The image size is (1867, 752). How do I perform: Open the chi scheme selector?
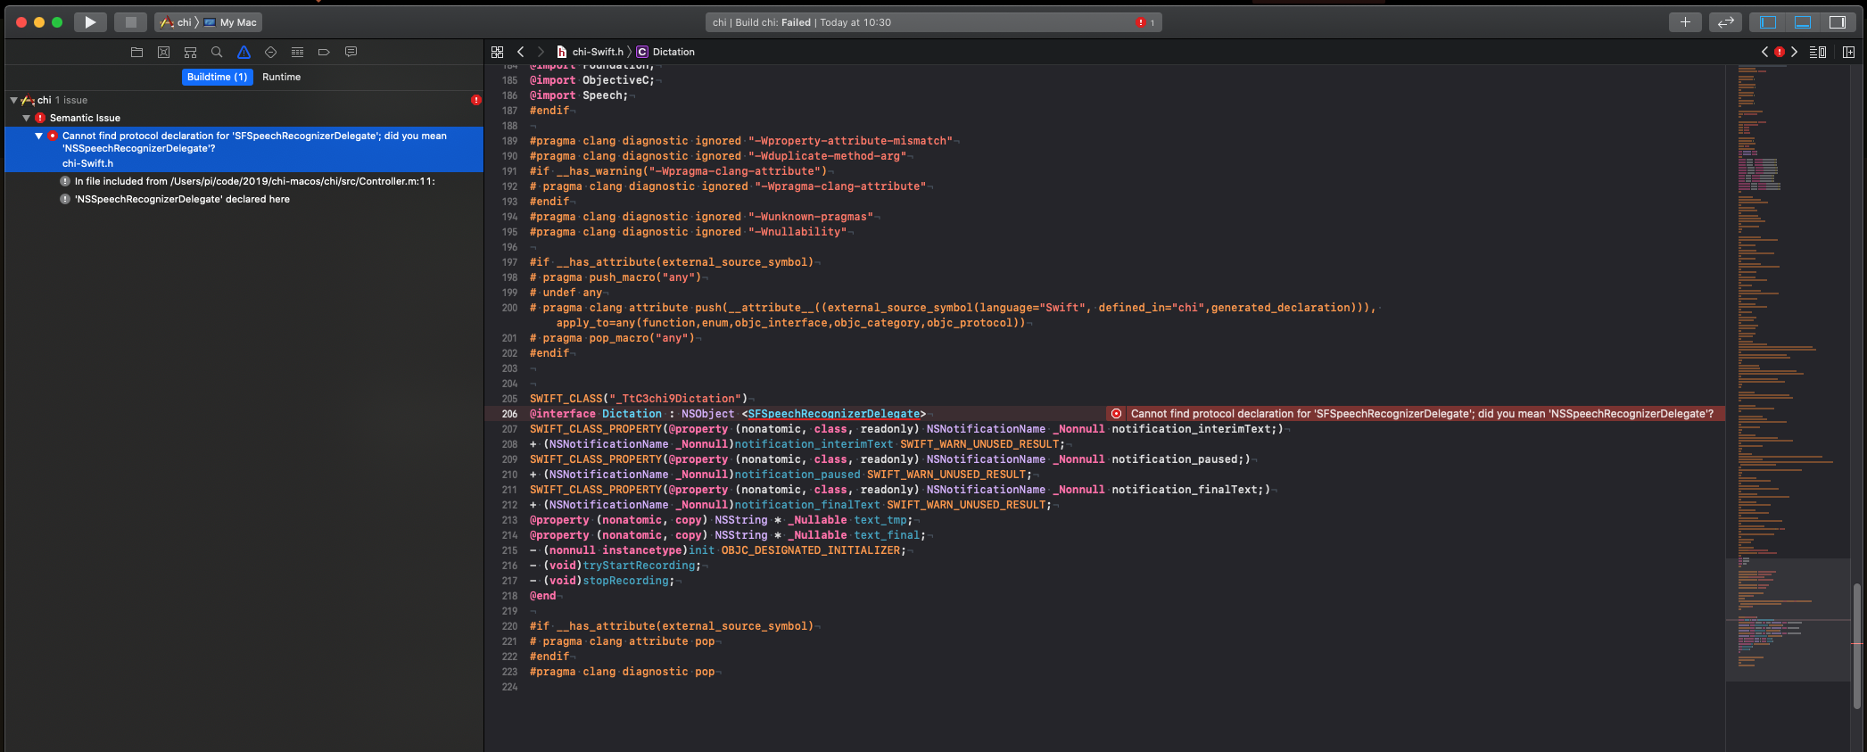176,22
